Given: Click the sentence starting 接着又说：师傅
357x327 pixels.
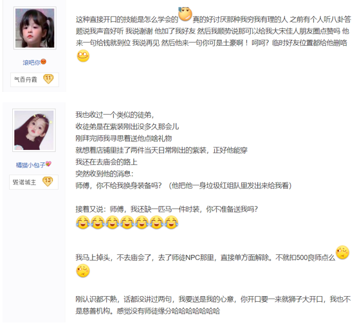Looking at the screenshot, I should click(x=167, y=209).
